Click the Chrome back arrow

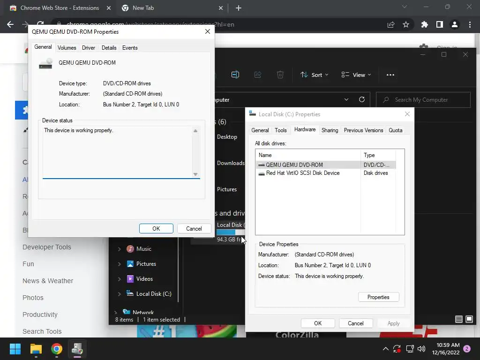(10, 24)
